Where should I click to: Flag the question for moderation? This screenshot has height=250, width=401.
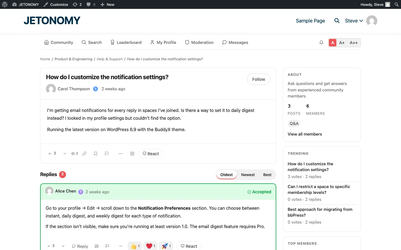coord(107,154)
